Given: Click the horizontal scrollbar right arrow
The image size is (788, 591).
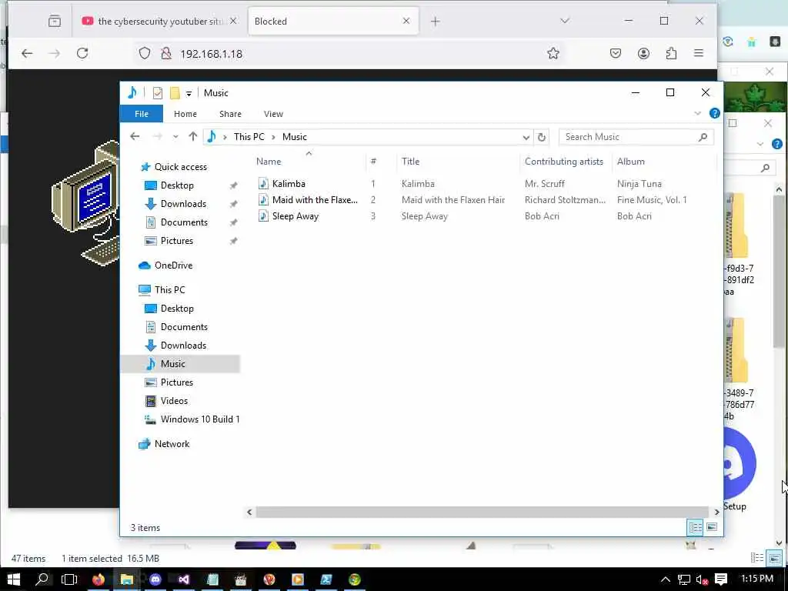Looking at the screenshot, I should click(716, 512).
